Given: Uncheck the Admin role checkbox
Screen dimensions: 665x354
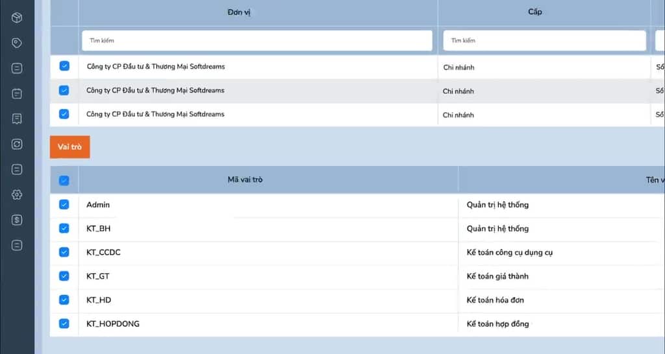Looking at the screenshot, I should point(64,204).
